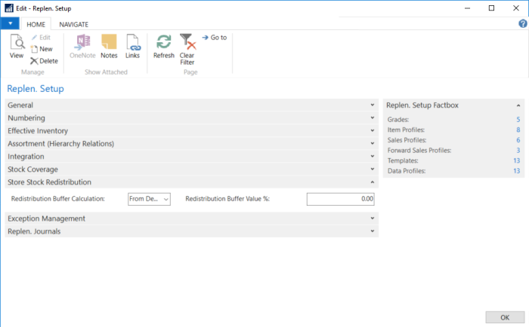
Task: Click the Refresh icon
Action: [x=163, y=45]
